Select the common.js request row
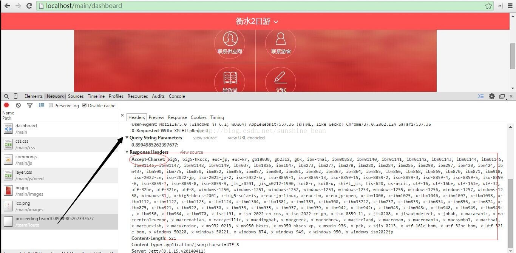Image resolution: width=516 pixels, height=253 pixels. [59, 160]
